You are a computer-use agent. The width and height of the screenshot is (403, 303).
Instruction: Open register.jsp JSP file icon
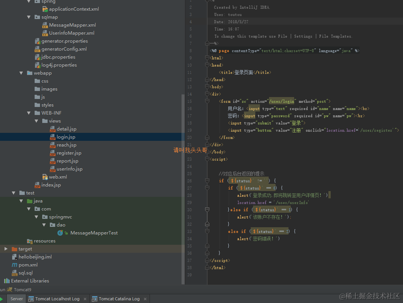tap(53, 153)
